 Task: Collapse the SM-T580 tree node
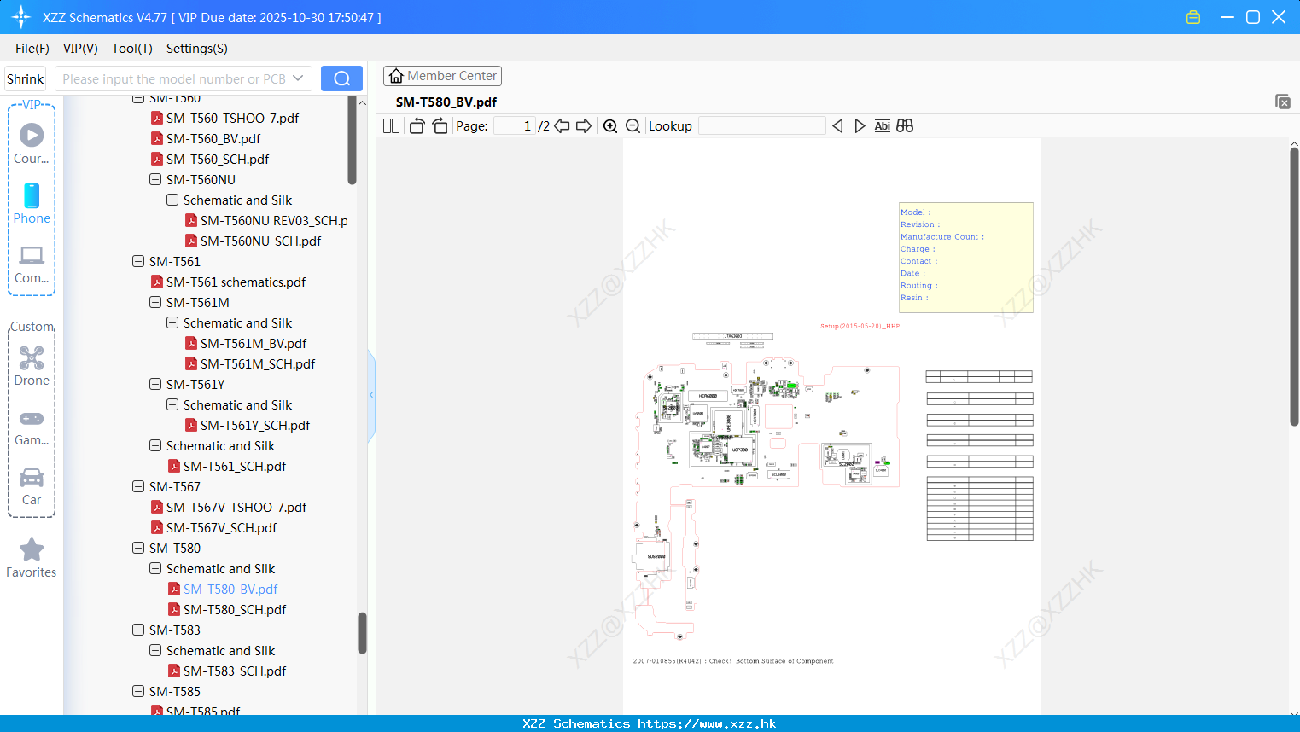coord(138,548)
